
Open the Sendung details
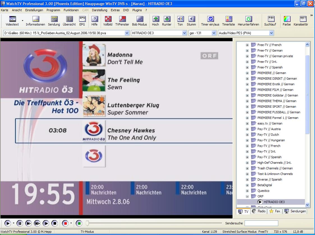pyautogui.click(x=54, y=21)
